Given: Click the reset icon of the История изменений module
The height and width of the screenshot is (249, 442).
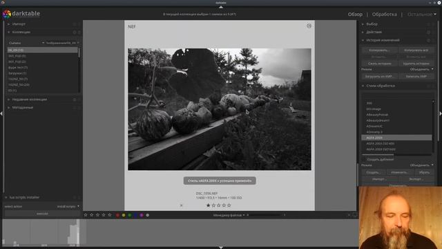Looking at the screenshot, I should pos(428,40).
